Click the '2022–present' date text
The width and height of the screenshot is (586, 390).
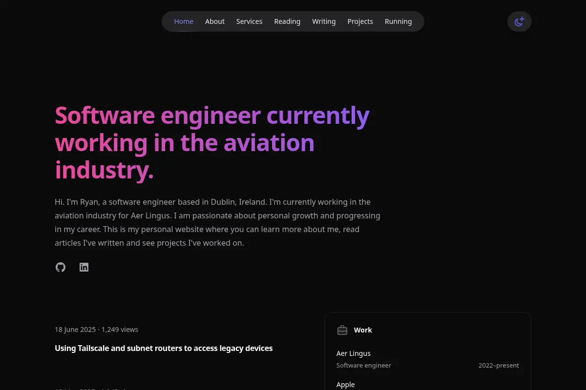coord(499,365)
